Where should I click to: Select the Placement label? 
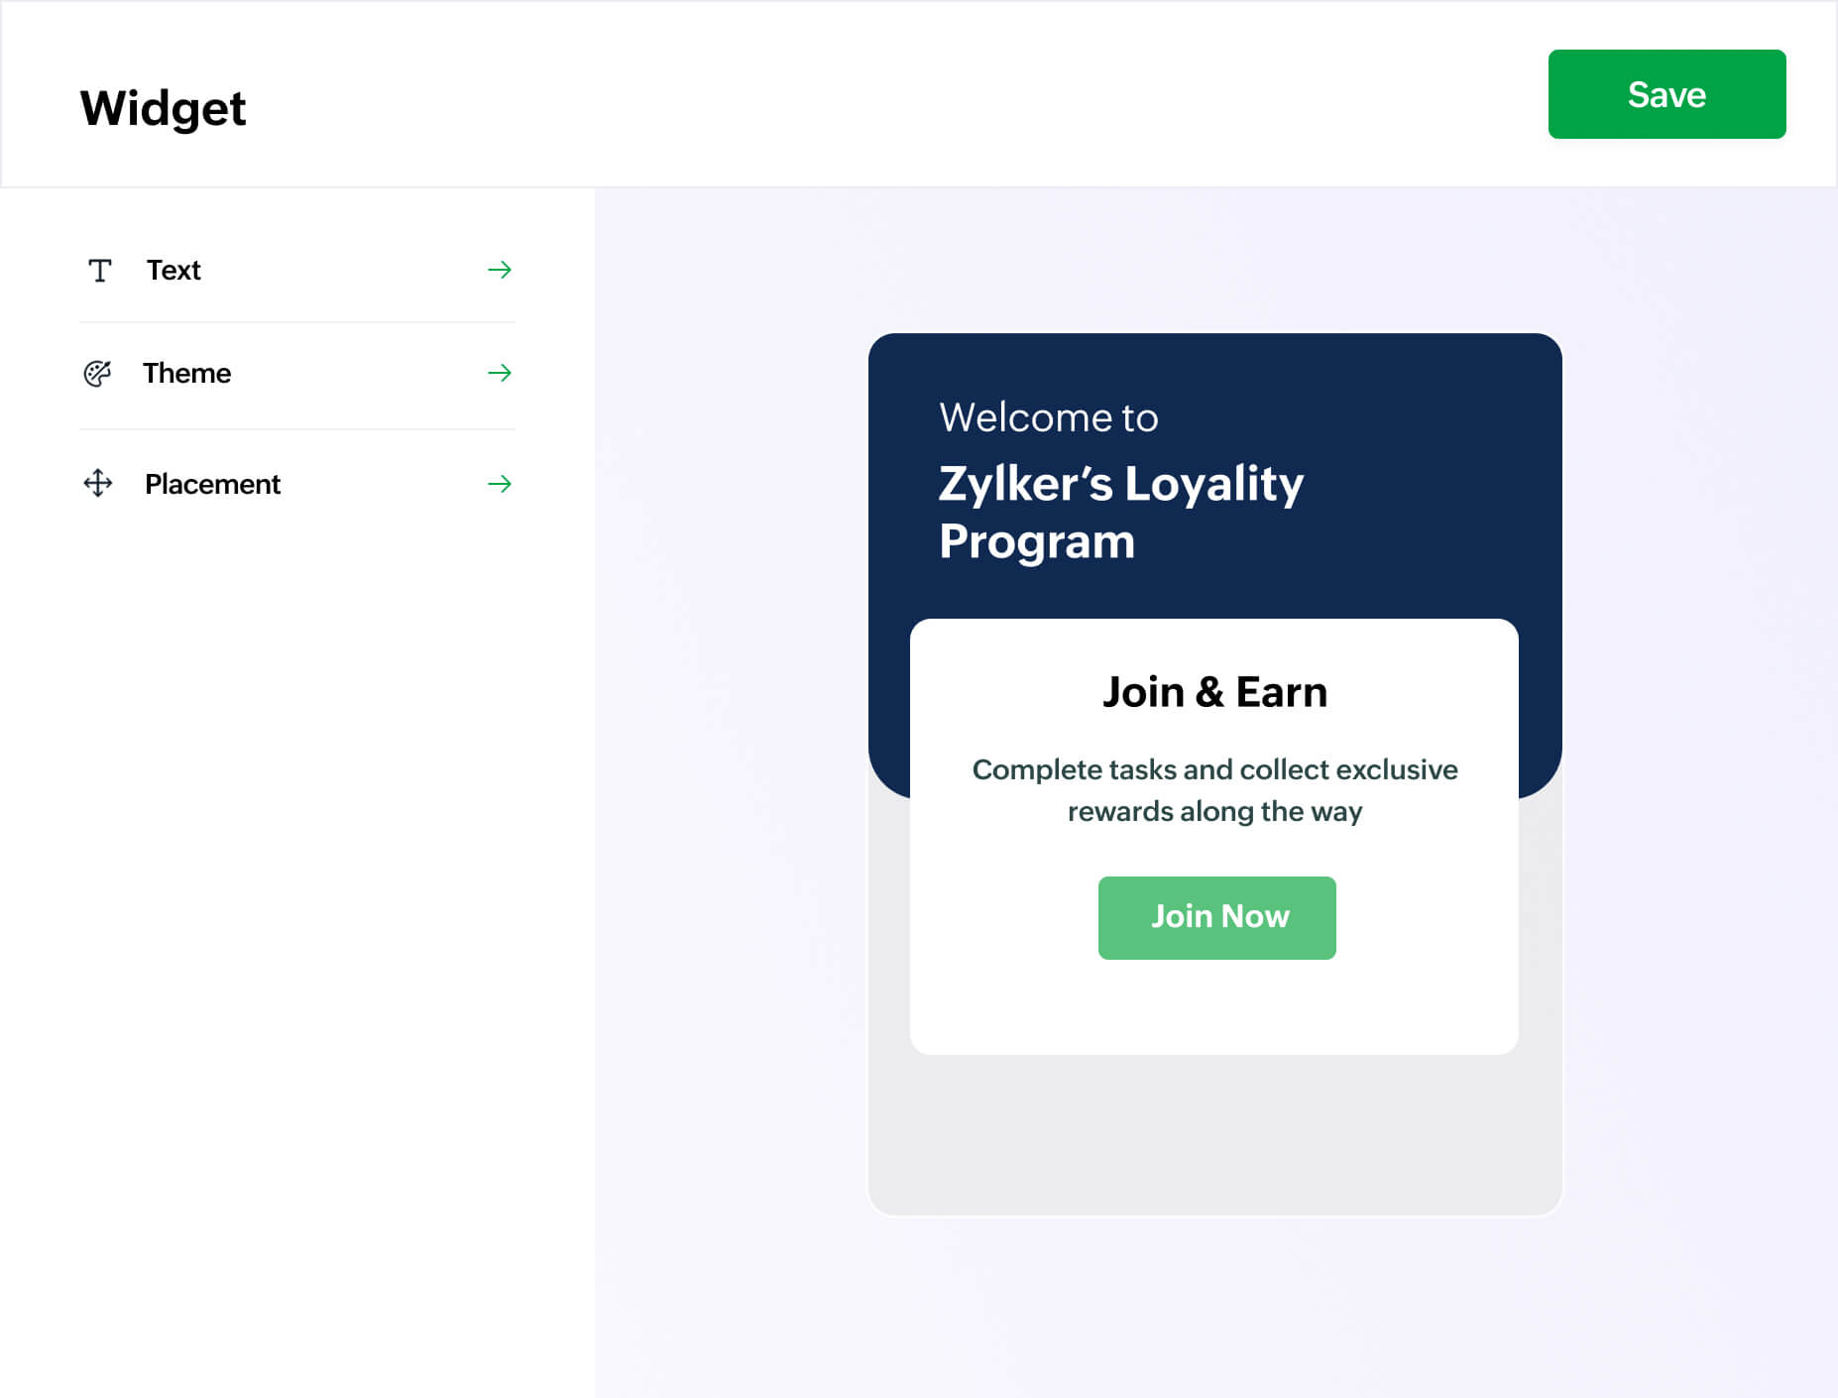(x=212, y=484)
